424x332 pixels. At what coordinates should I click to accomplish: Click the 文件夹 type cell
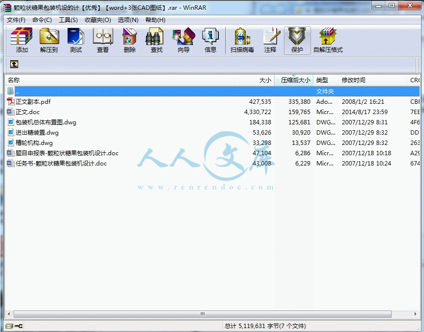coord(325,92)
